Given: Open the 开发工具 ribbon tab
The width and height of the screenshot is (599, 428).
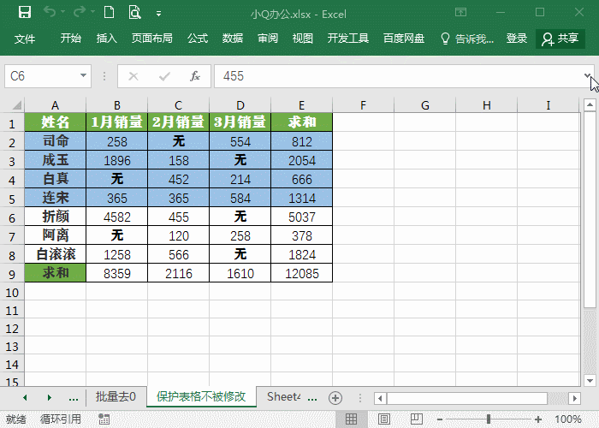Looking at the screenshot, I should pyautogui.click(x=347, y=39).
